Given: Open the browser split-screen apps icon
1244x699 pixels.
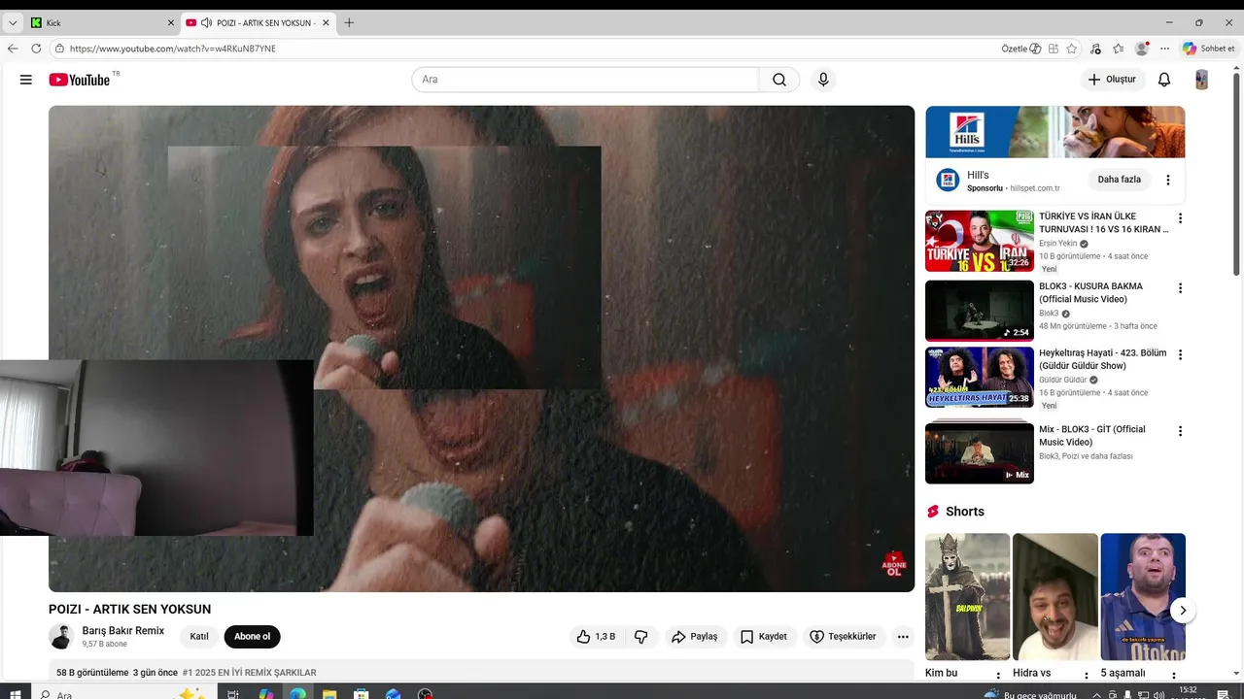Looking at the screenshot, I should [1053, 49].
